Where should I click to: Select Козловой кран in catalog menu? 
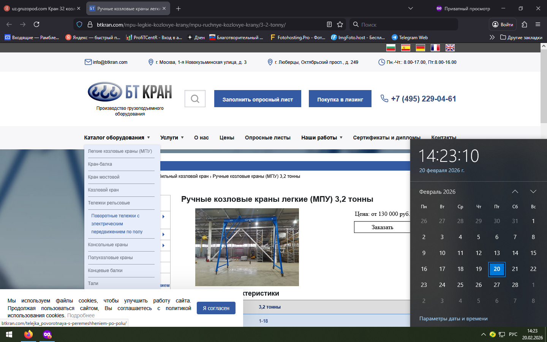pyautogui.click(x=103, y=190)
